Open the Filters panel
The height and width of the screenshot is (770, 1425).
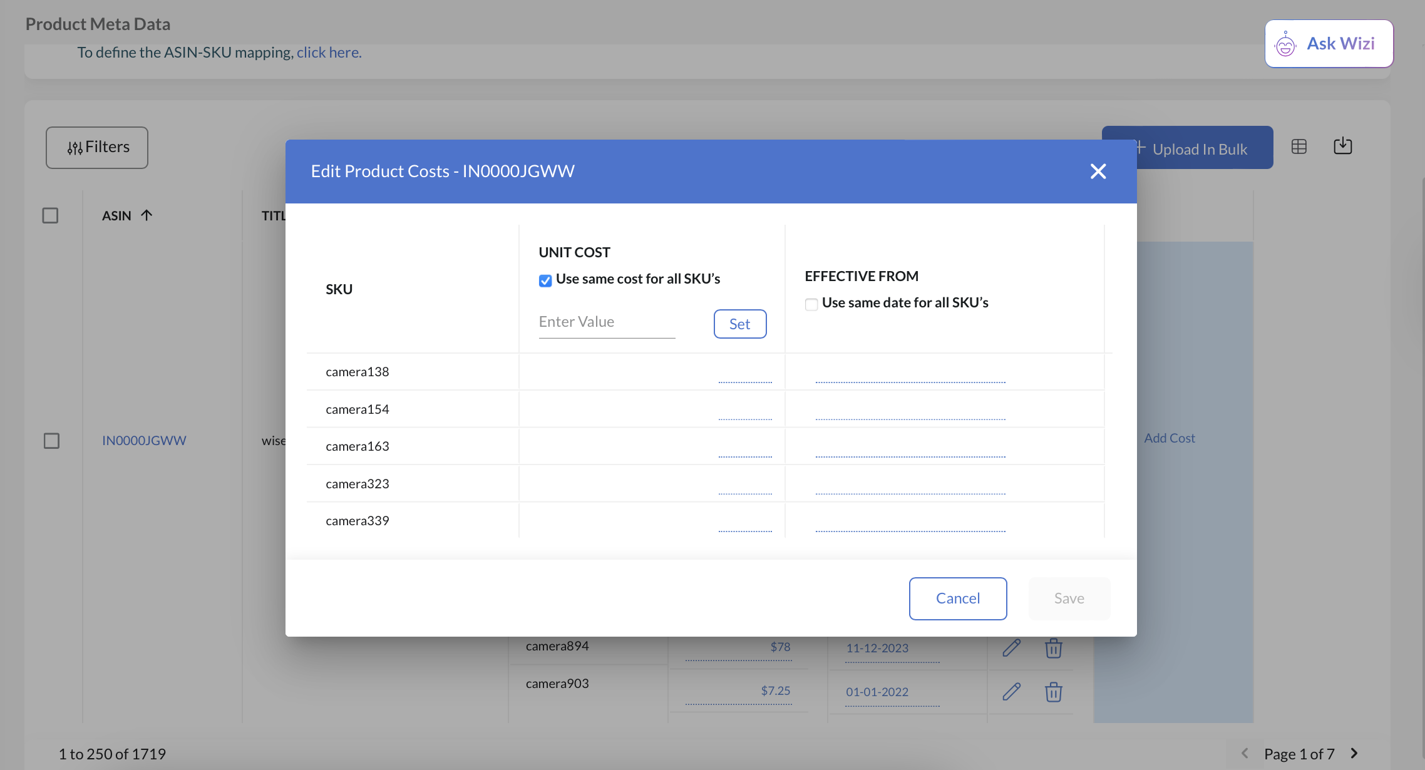[97, 148]
